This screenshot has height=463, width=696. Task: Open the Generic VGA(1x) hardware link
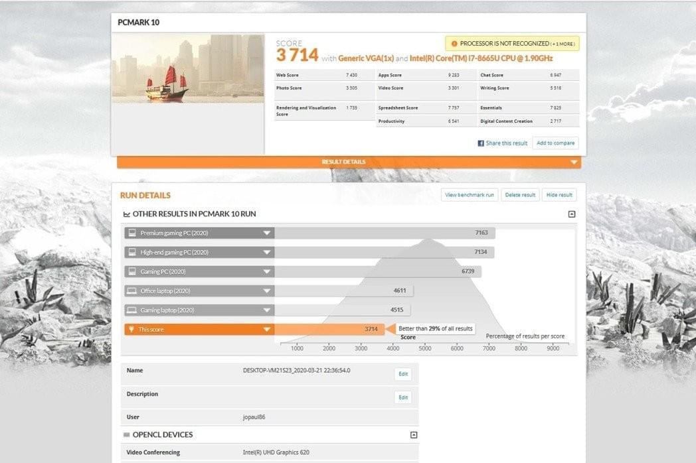[x=366, y=58]
